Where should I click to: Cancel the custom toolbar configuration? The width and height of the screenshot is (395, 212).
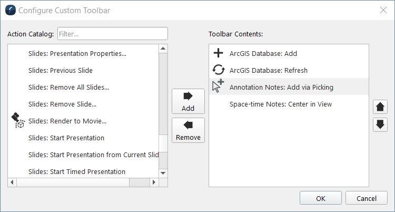(x=367, y=199)
